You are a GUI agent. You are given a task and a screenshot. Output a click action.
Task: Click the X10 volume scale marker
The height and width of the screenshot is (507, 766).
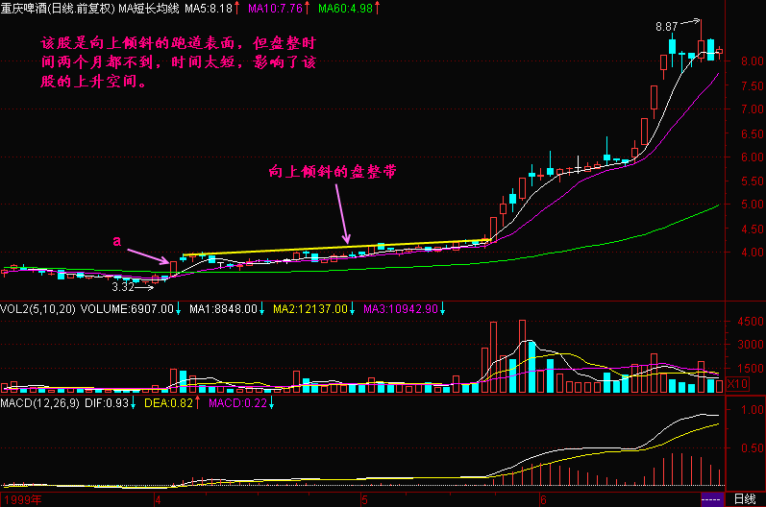coord(735,384)
